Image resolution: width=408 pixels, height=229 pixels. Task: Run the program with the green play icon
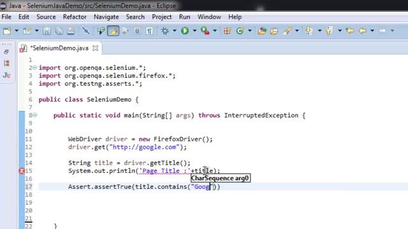pyautogui.click(x=185, y=31)
